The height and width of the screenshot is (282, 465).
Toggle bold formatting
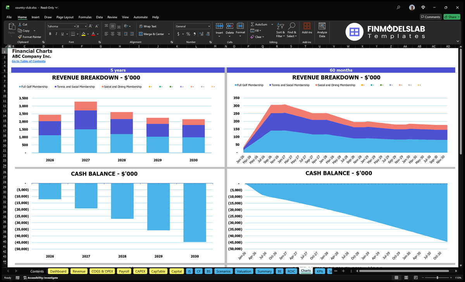click(50, 34)
